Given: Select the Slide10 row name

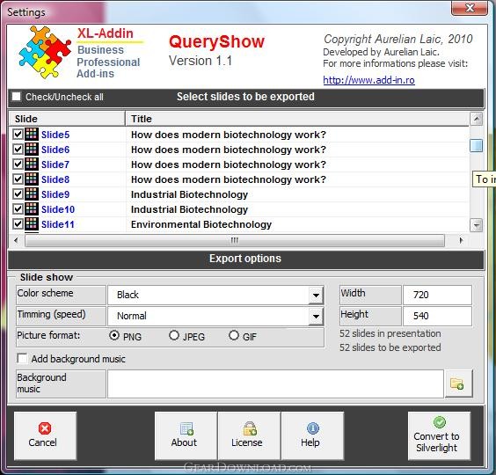Looking at the screenshot, I should tap(58, 209).
